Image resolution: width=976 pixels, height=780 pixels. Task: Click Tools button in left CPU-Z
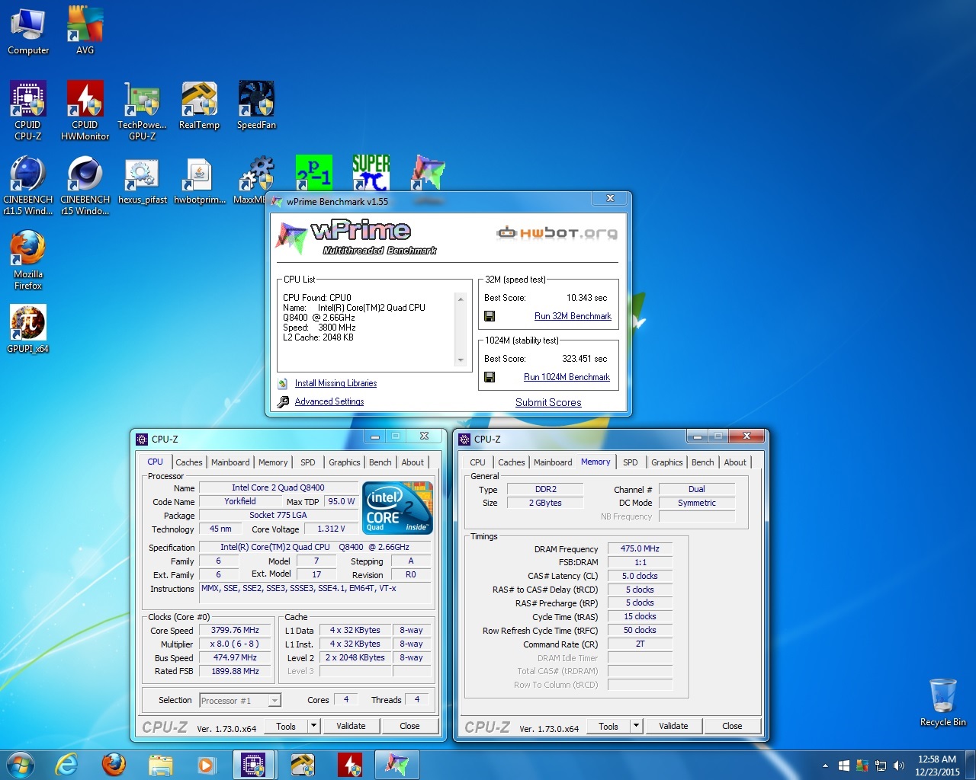(x=286, y=726)
